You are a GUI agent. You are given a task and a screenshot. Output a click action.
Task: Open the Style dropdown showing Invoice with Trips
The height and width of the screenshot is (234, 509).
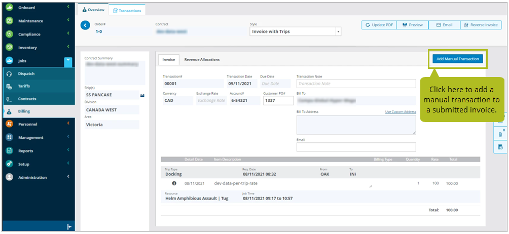[296, 31]
